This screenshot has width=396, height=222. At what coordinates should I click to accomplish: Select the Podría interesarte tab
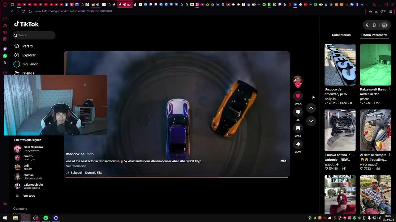point(374,35)
